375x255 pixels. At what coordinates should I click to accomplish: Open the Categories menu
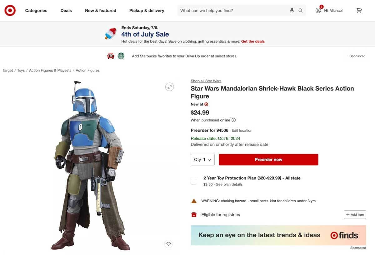[x=36, y=10]
